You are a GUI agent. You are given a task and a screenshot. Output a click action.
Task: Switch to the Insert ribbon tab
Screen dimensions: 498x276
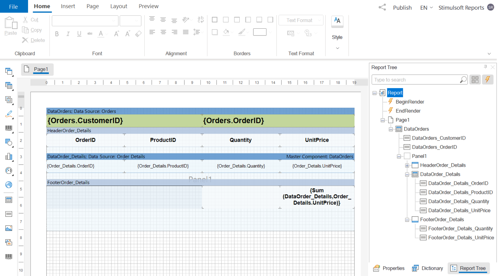click(x=68, y=6)
